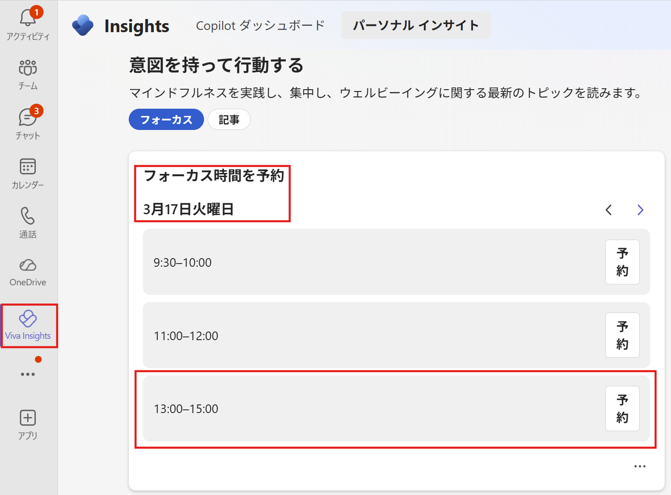This screenshot has height=495, width=671.
Task: Reserve the 9:30–10:00 focus slot
Action: (x=622, y=262)
